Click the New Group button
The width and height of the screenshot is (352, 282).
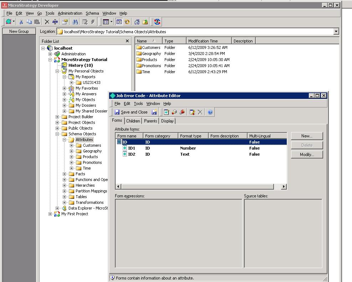19,31
